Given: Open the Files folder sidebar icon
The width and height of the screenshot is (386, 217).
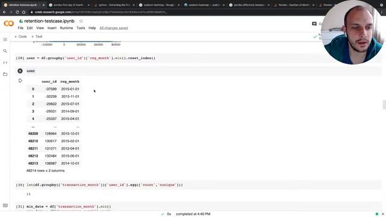Looking at the screenshot, I should coord(5,74).
